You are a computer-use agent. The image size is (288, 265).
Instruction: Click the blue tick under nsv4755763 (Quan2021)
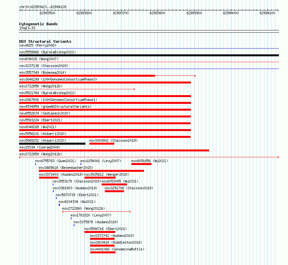click(36, 164)
